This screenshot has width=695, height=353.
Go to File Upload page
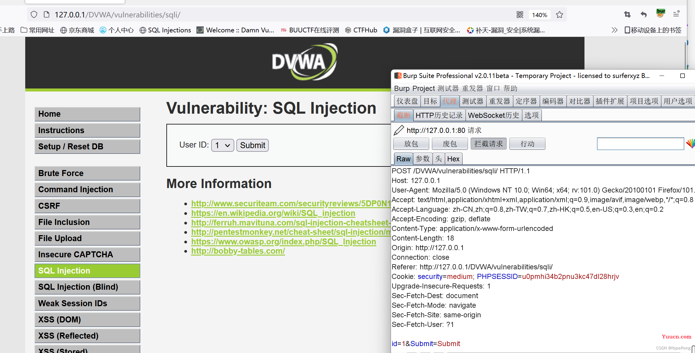tap(87, 238)
